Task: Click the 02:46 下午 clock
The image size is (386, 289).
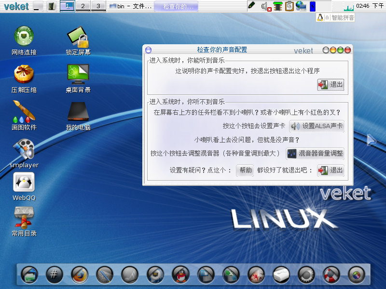Action: pyautogui.click(x=370, y=6)
